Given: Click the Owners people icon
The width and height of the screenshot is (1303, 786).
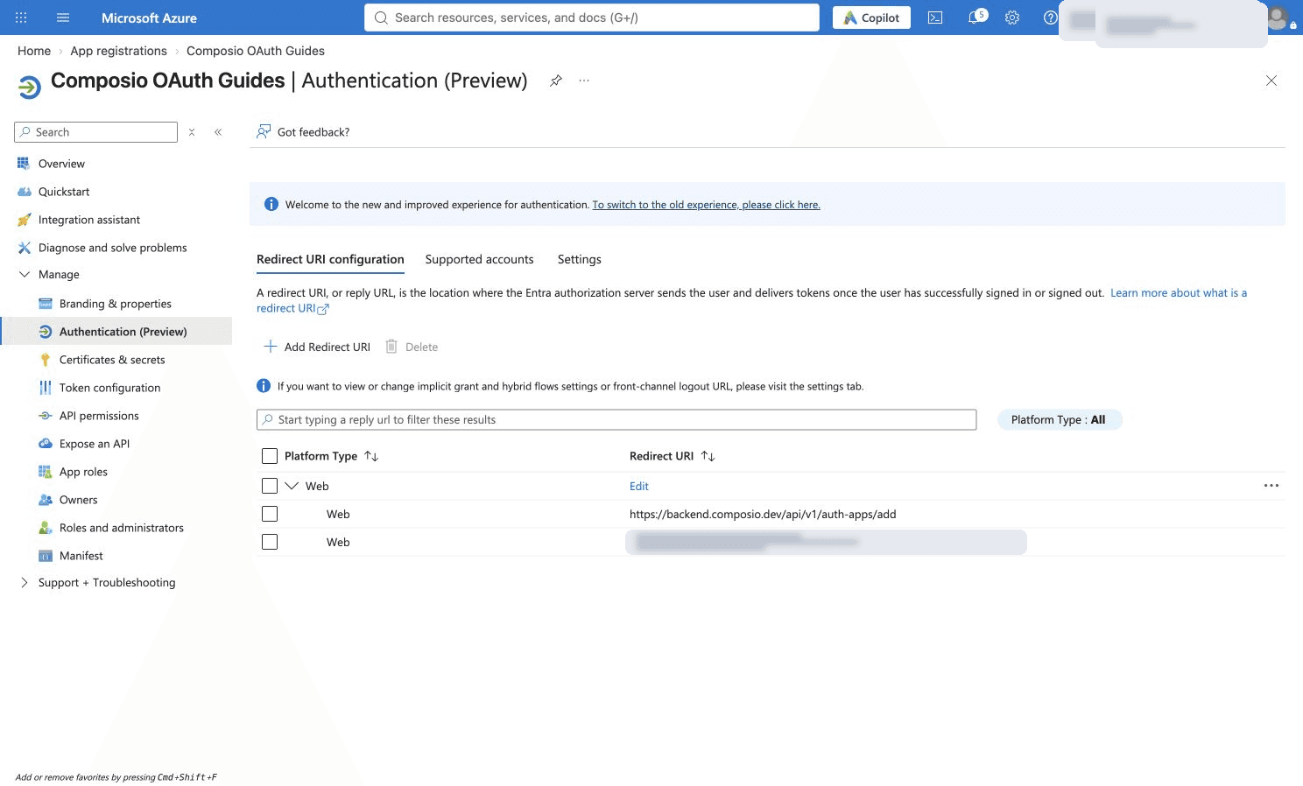Looking at the screenshot, I should point(46,500).
